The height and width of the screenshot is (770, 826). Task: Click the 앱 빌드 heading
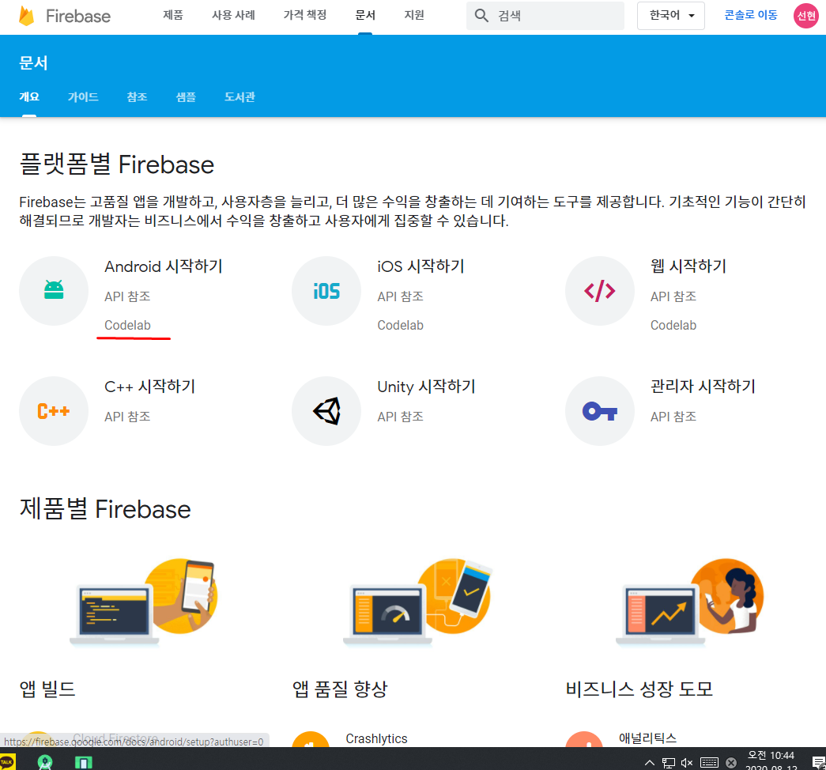point(47,689)
